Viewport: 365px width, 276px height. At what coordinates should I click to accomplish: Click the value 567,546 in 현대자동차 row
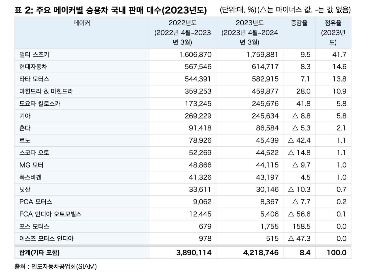(x=198, y=67)
